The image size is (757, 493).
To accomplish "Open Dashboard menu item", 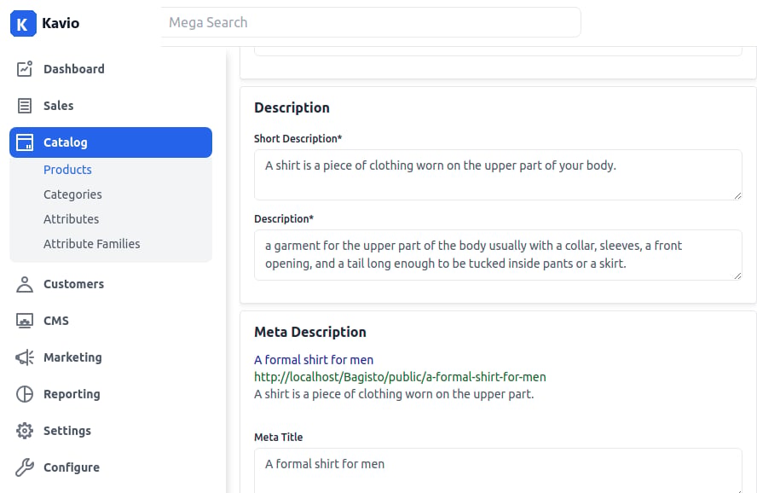I will pyautogui.click(x=74, y=69).
